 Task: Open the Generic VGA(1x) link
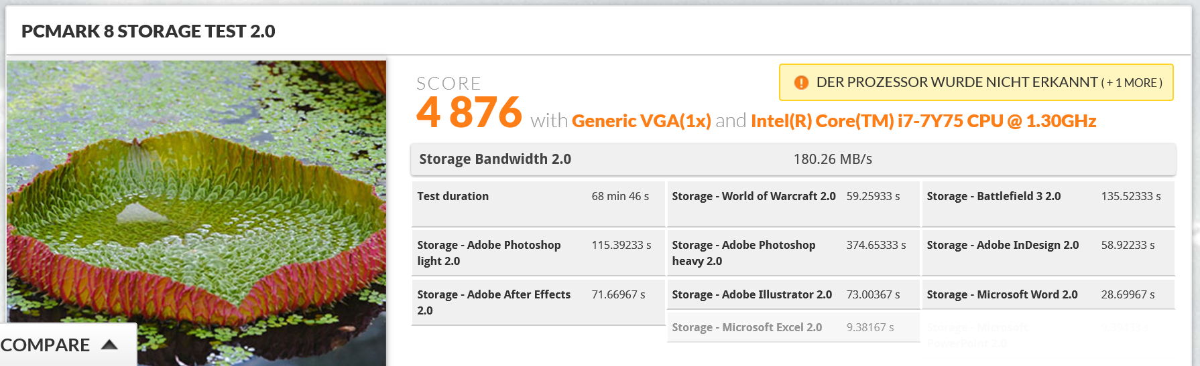(x=641, y=121)
